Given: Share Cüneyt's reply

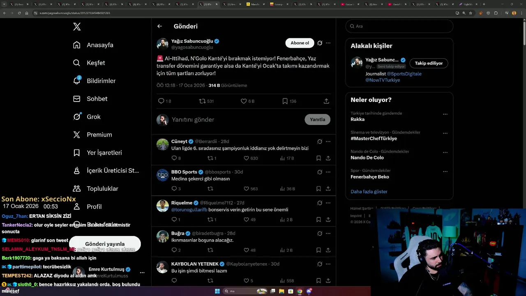Looking at the screenshot, I should tap(328, 158).
